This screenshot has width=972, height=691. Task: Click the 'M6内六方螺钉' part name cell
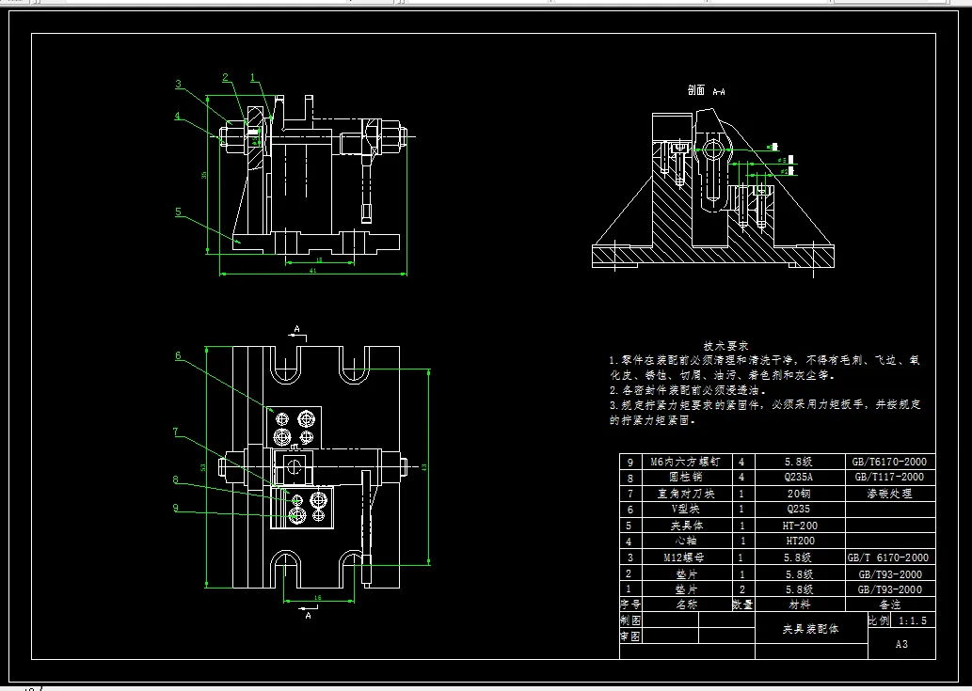click(x=686, y=462)
